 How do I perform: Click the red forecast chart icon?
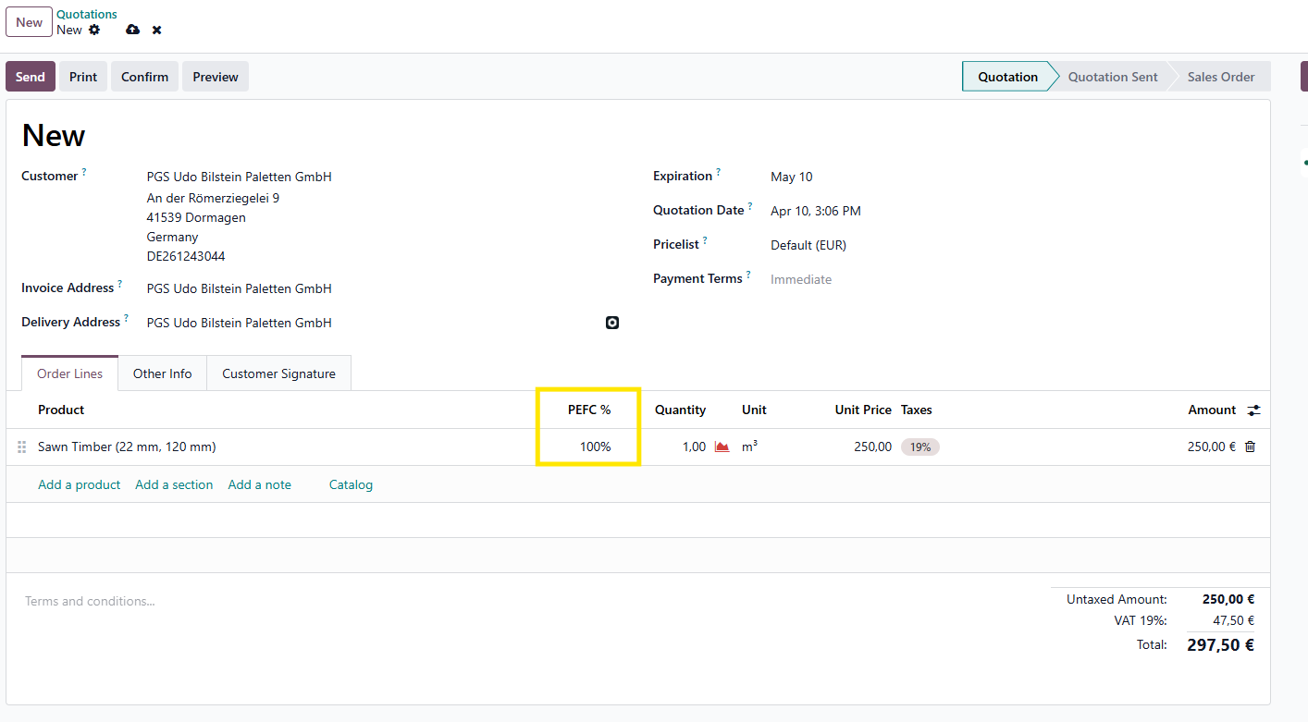click(x=722, y=447)
